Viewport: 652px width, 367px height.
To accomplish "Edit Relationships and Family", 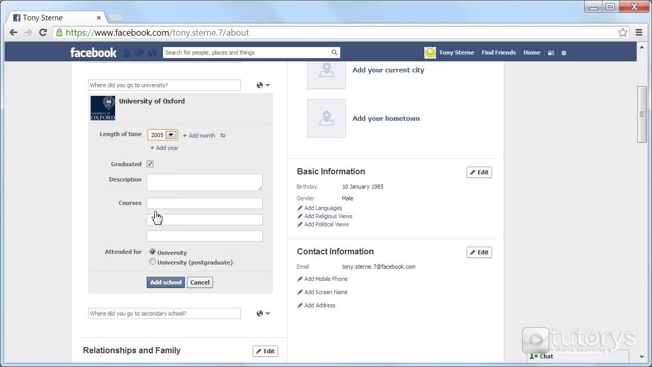I will tap(265, 351).
